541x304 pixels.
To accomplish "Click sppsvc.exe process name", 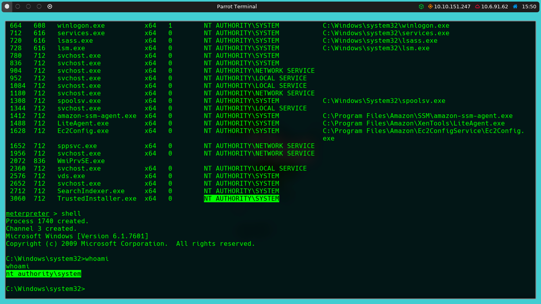I will (77, 146).
